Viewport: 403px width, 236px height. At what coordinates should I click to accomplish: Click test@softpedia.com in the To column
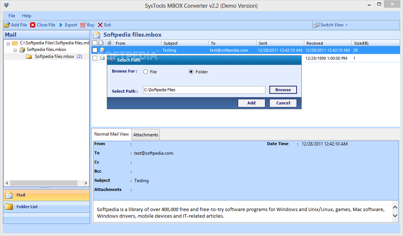tap(229, 50)
